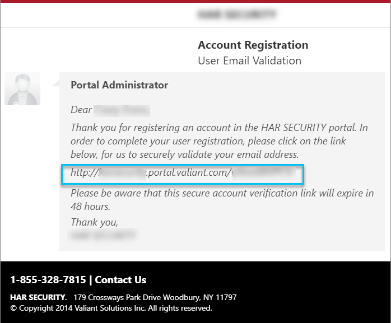
Task: Click the Account Registration heading
Action: (x=253, y=45)
